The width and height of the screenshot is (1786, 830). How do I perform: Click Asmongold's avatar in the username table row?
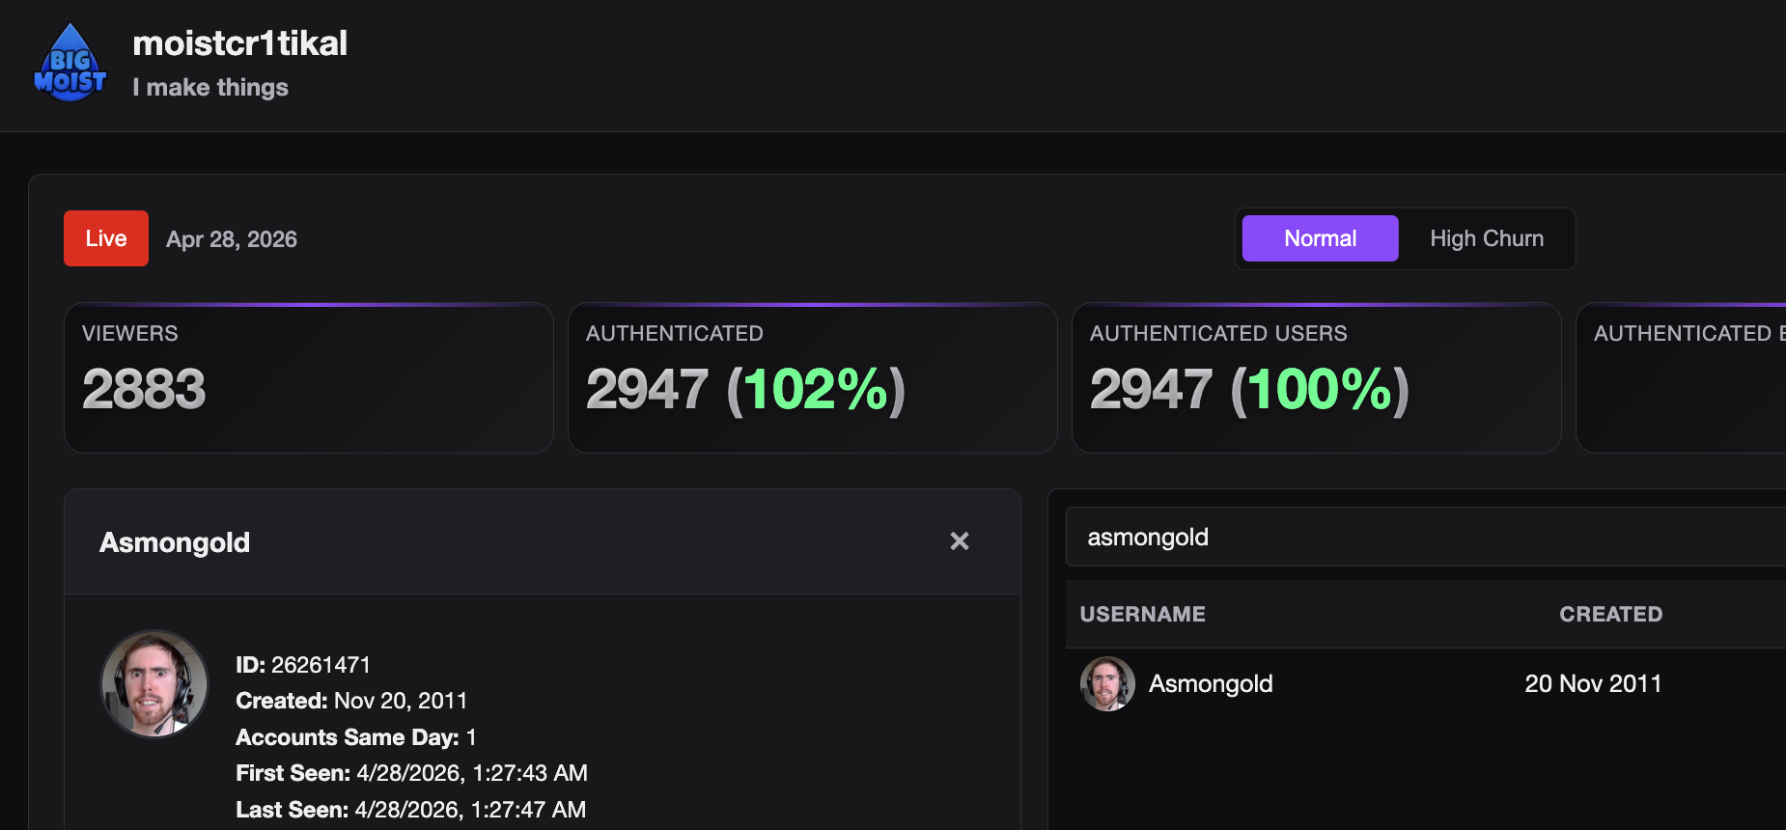[x=1107, y=683]
